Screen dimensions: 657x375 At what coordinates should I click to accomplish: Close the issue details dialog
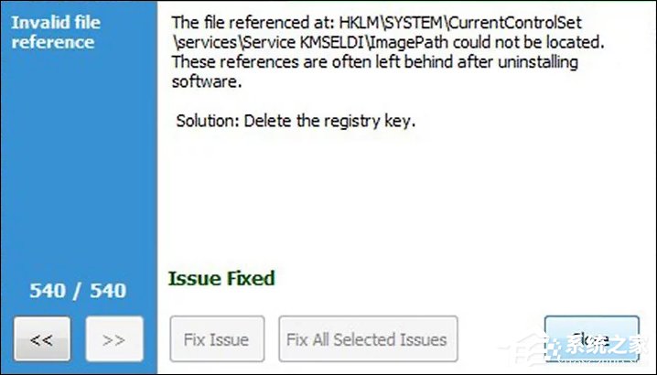[x=592, y=339]
